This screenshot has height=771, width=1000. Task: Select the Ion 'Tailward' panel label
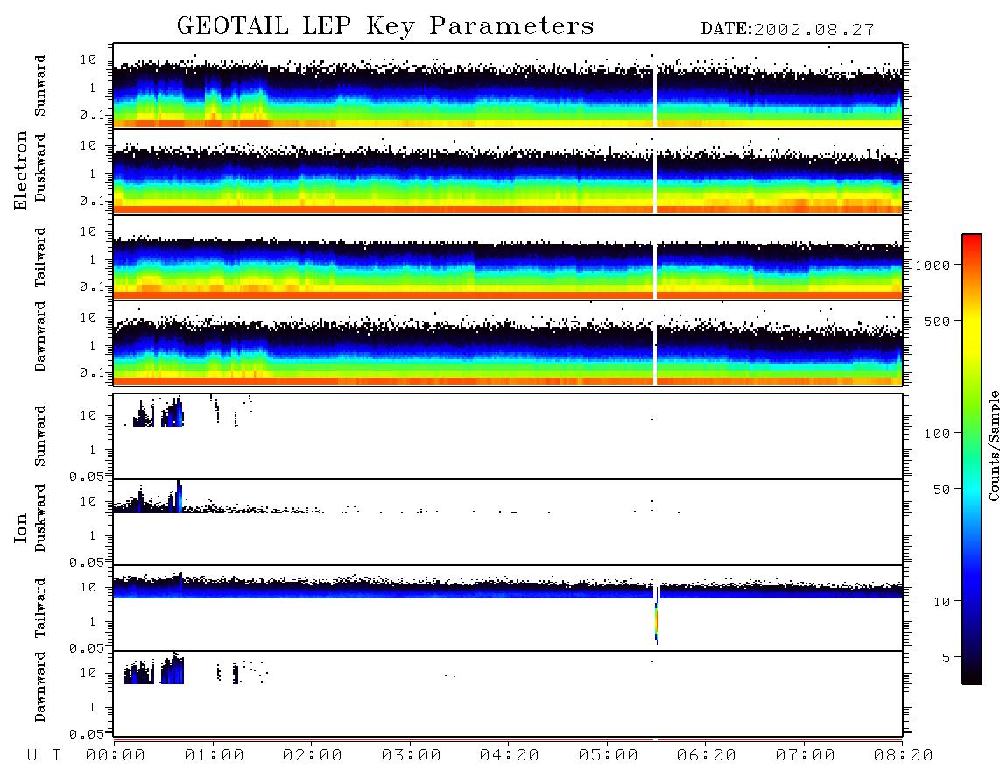point(40,608)
